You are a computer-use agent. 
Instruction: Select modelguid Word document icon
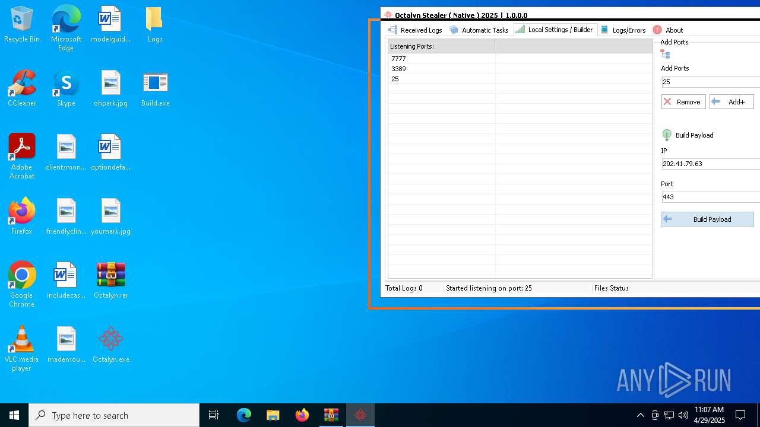(110, 25)
